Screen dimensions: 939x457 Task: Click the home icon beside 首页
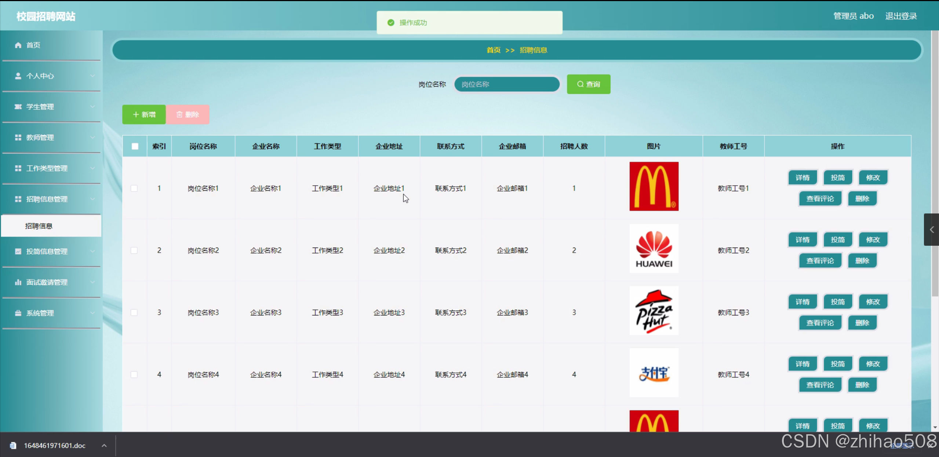18,45
